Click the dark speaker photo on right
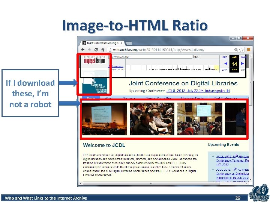This screenshot has height=203, width=270. click(x=236, y=119)
